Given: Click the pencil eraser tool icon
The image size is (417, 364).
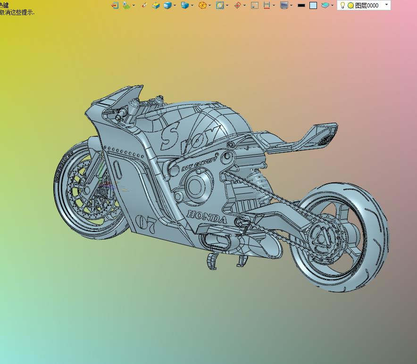Looking at the screenshot, I should [x=144, y=5].
